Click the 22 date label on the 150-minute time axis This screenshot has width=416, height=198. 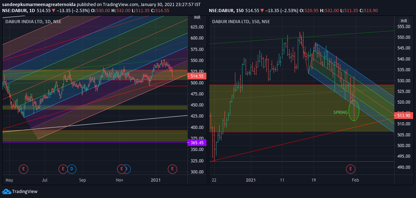214,180
